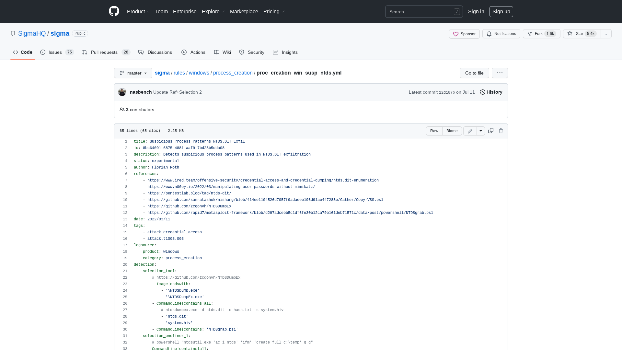This screenshot has width=622, height=350.
Task: Show the 2 contributors list
Action: 137,110
